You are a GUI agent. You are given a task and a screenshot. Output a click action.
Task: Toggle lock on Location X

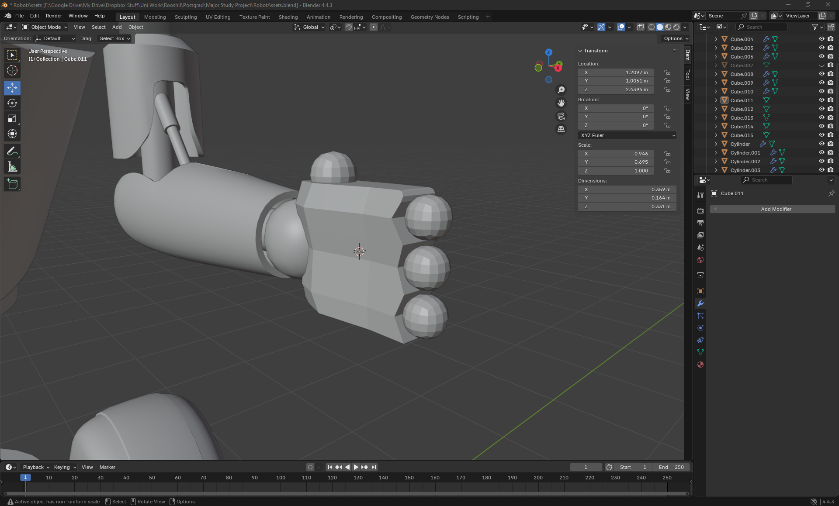click(667, 72)
